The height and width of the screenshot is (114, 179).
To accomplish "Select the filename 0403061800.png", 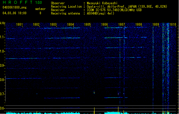I will [x=15, y=7].
